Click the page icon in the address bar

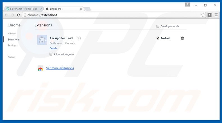click(25, 15)
